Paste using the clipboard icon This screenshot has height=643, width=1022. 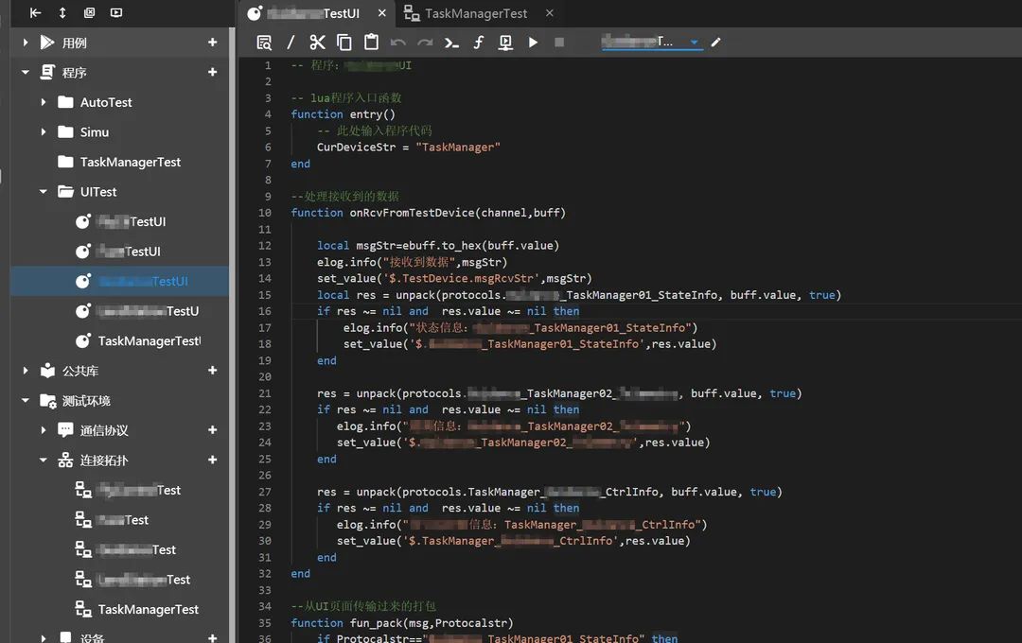tap(371, 43)
